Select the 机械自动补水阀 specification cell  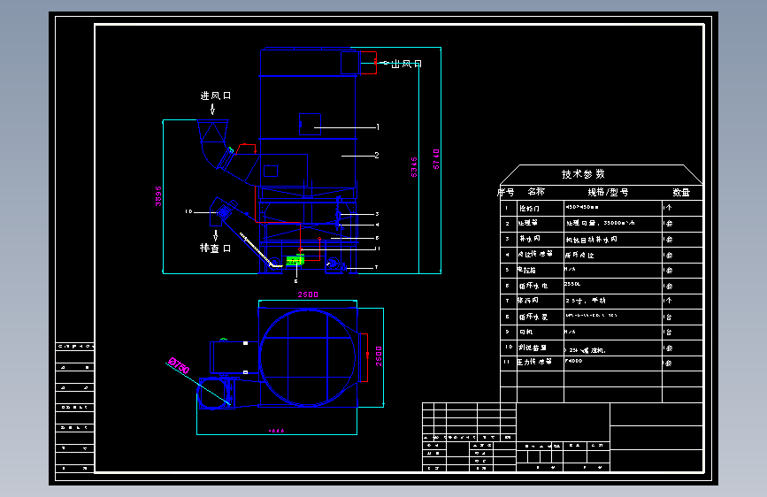tap(613, 239)
